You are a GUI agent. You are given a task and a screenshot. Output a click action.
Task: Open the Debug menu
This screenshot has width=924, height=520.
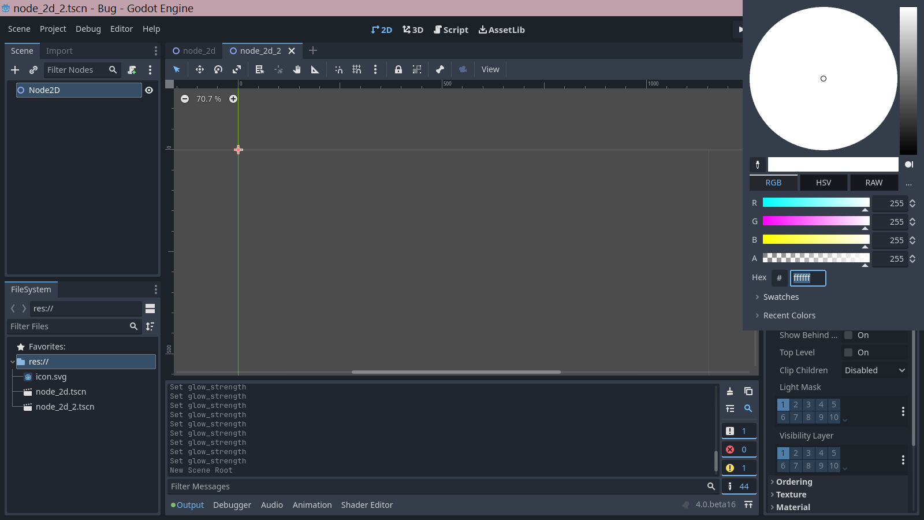pos(88,29)
